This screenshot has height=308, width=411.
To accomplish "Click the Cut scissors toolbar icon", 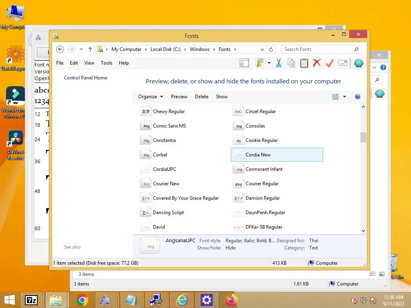I will (x=279, y=63).
